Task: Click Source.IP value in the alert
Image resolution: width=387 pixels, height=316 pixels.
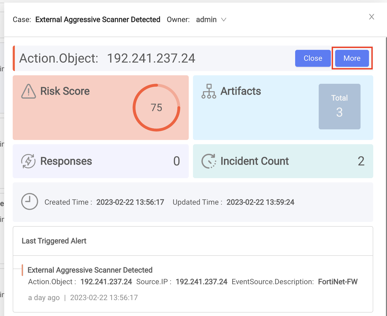Action: click(x=201, y=282)
